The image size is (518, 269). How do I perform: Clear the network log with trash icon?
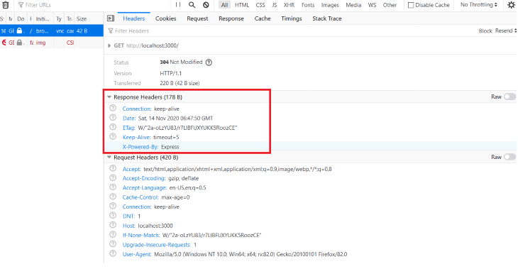tap(5, 5)
